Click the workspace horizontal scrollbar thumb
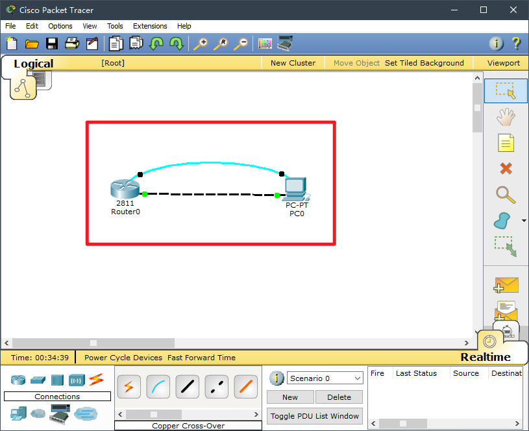Viewport: 529px width, 431px height. tap(93, 343)
